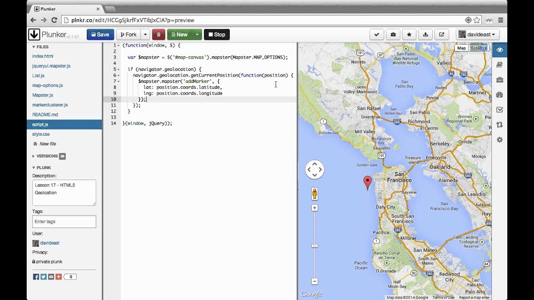The height and width of the screenshot is (300, 534).
Task: Click the red map marker
Action: (x=368, y=183)
